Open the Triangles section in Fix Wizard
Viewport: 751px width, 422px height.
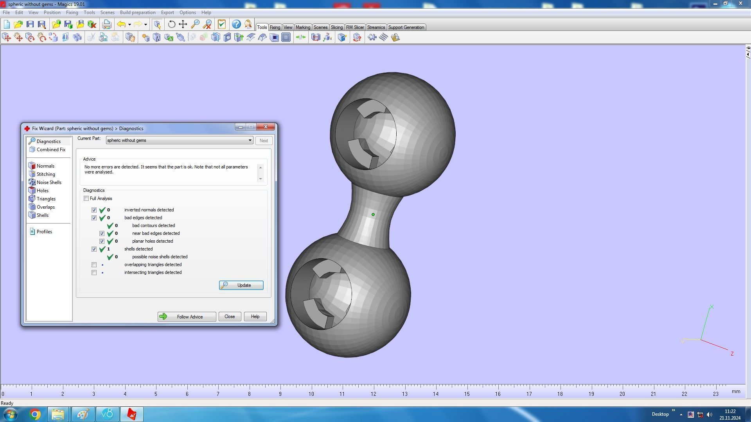46,199
